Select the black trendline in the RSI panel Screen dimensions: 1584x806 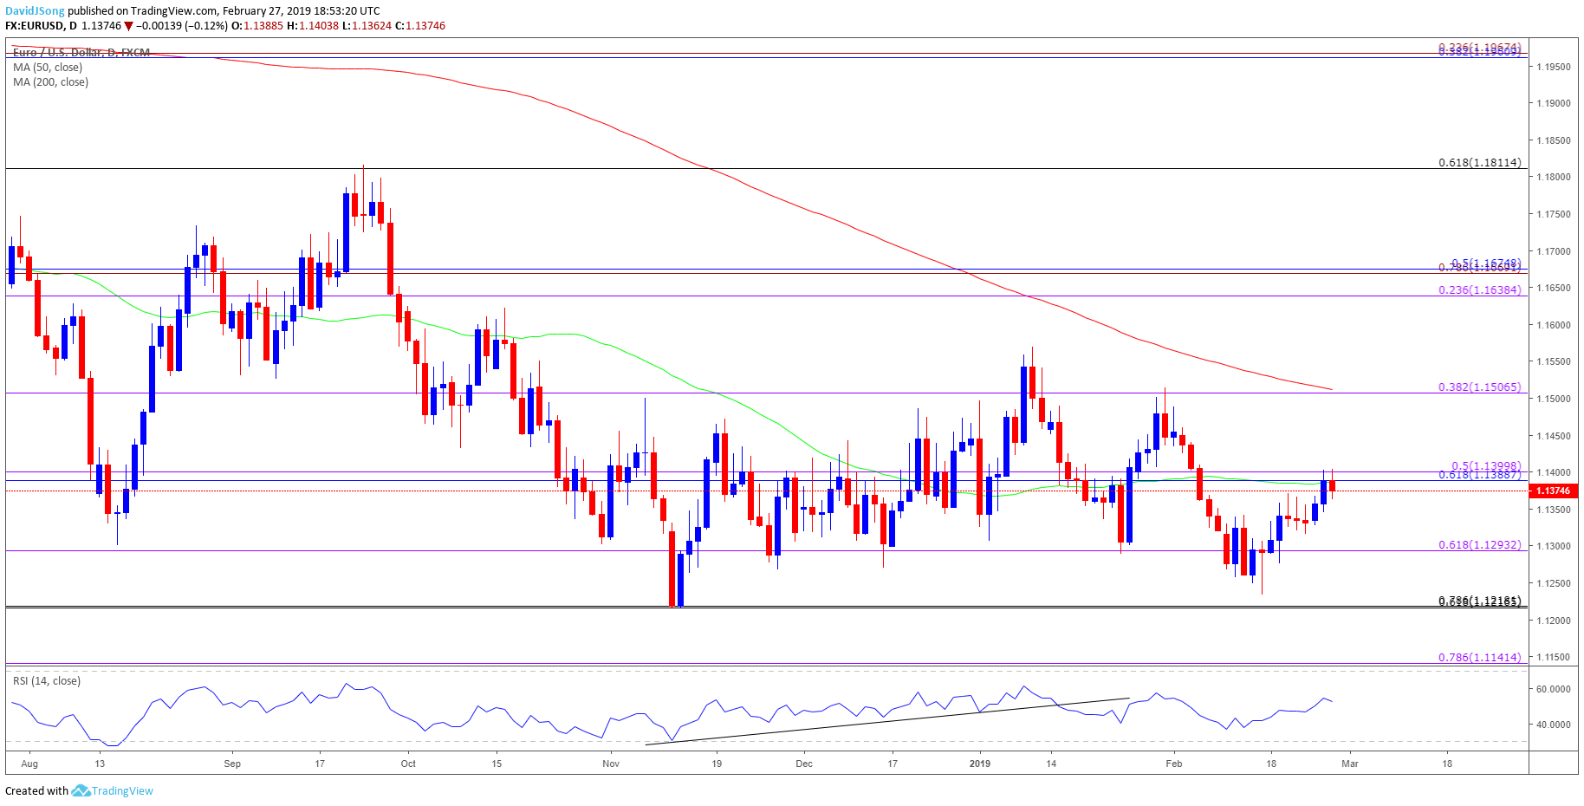click(x=888, y=721)
